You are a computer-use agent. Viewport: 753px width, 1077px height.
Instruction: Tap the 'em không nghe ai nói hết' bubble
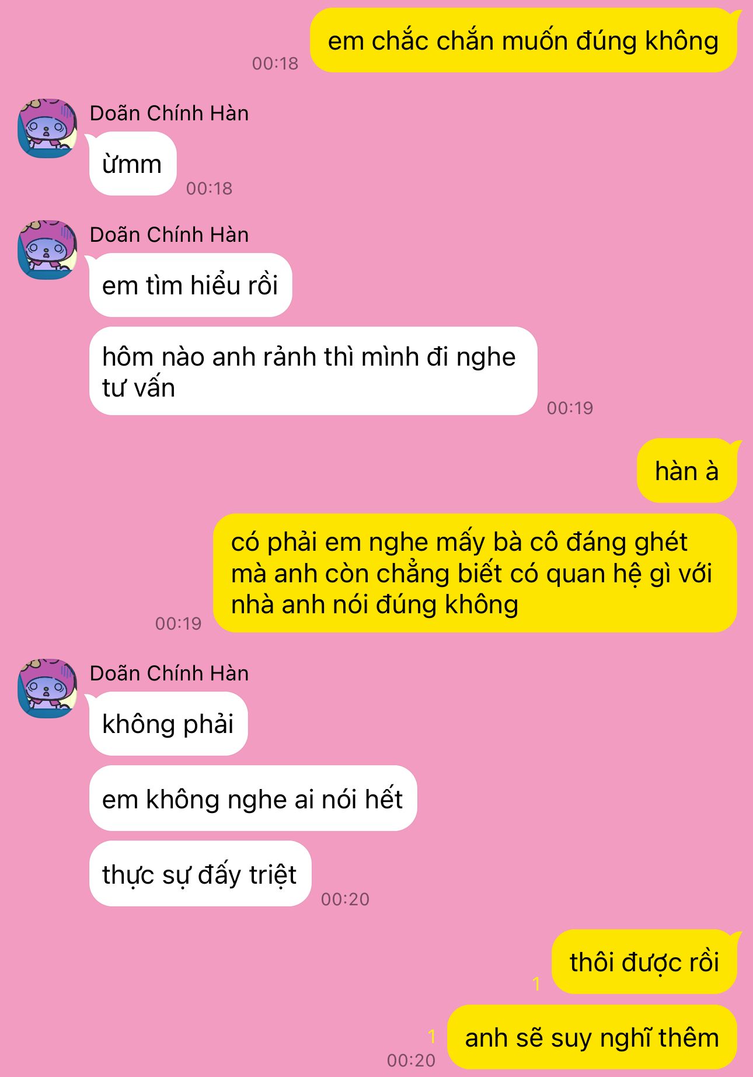coord(253,798)
